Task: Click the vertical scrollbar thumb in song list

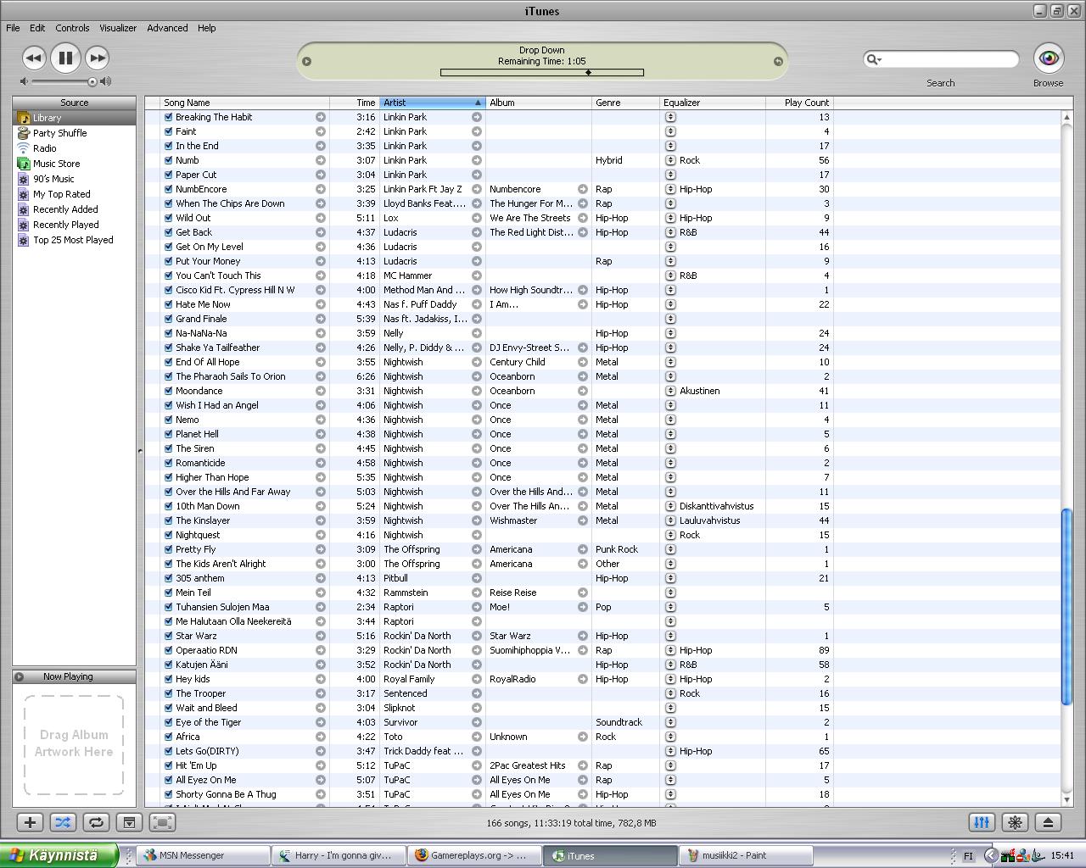Action: tap(1066, 606)
